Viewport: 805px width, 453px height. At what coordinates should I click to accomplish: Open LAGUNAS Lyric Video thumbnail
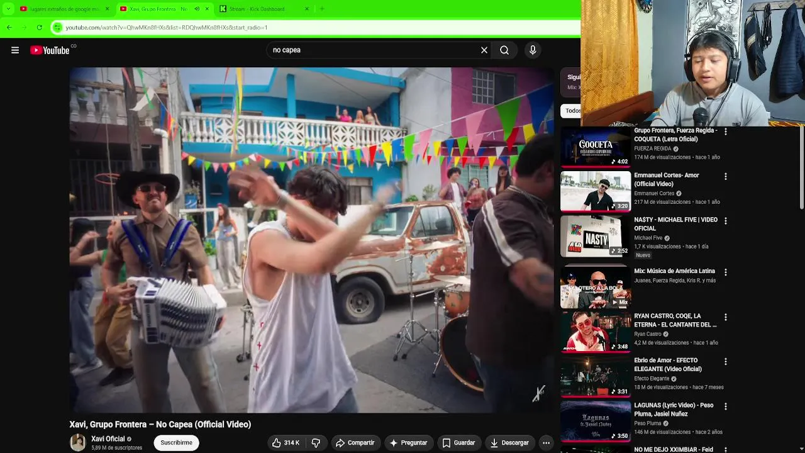click(596, 422)
